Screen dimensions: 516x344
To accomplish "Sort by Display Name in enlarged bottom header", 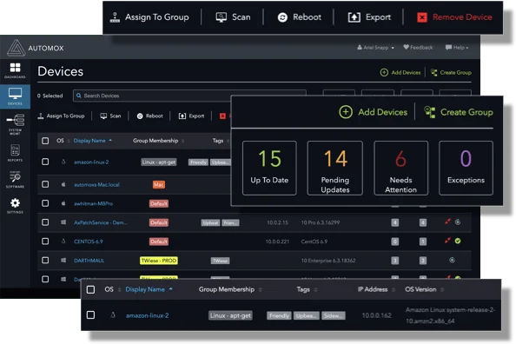I will coord(149,289).
